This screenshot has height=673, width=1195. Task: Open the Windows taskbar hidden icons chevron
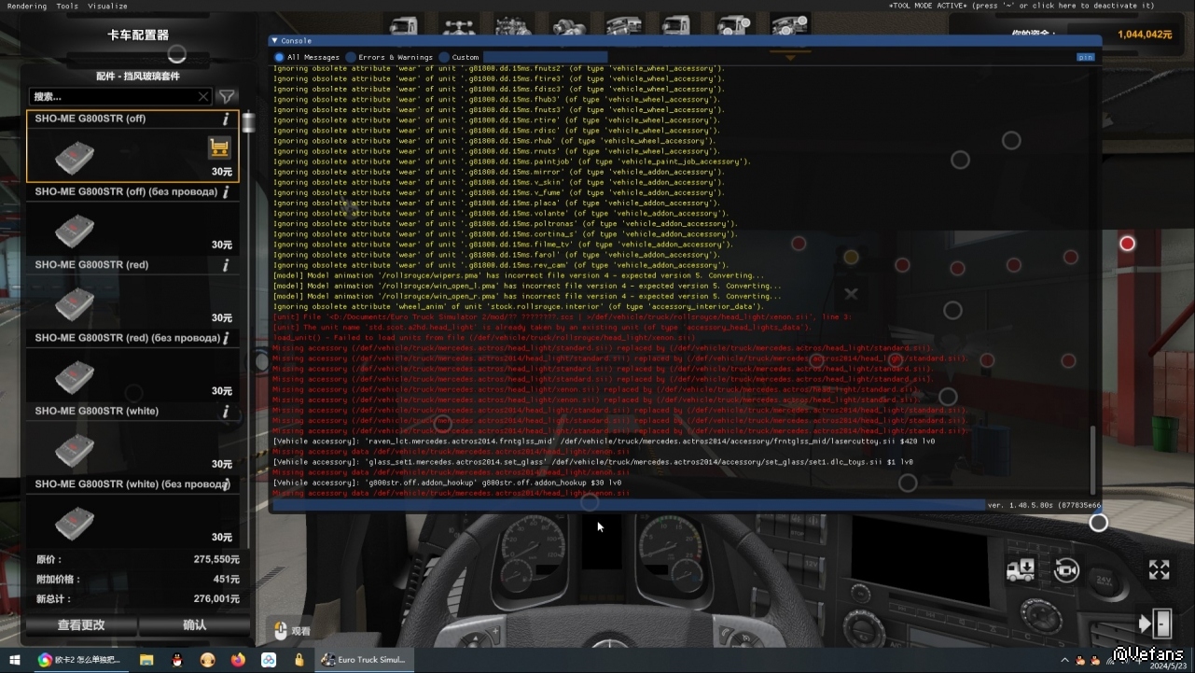pos(1063,660)
